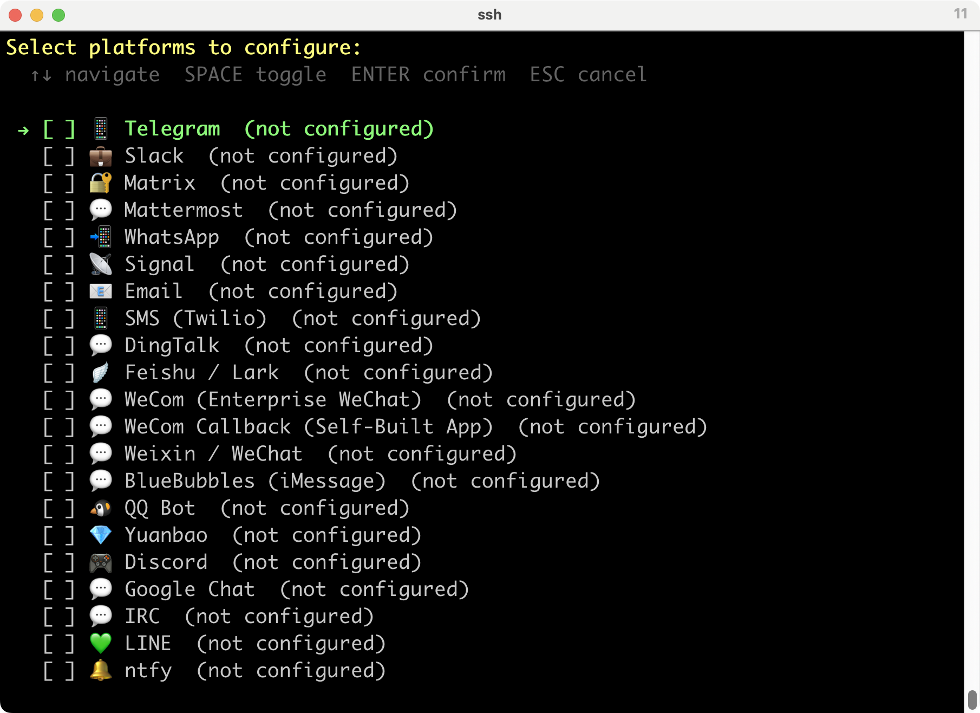Click the 'Slack' platform name
The image size is (980, 713).
154,156
